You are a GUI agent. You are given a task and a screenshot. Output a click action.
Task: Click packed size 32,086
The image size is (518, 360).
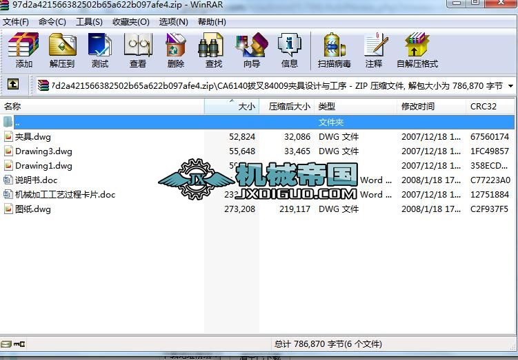tap(297, 136)
